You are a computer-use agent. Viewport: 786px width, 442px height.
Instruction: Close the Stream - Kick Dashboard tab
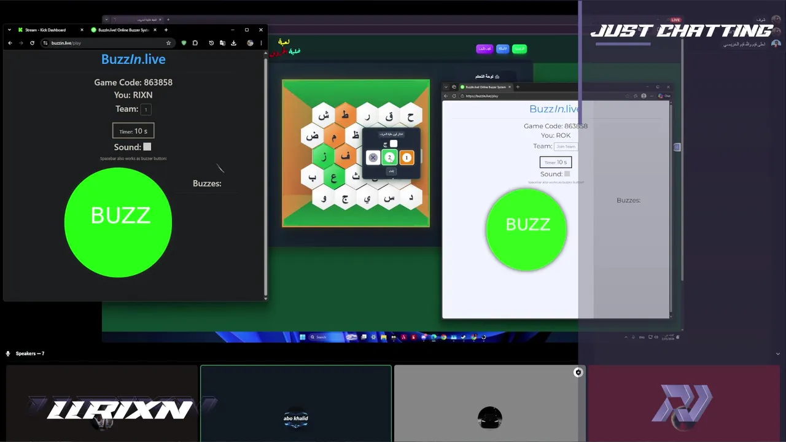coord(82,29)
